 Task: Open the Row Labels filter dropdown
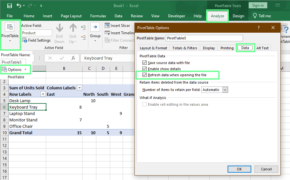pos(43,94)
